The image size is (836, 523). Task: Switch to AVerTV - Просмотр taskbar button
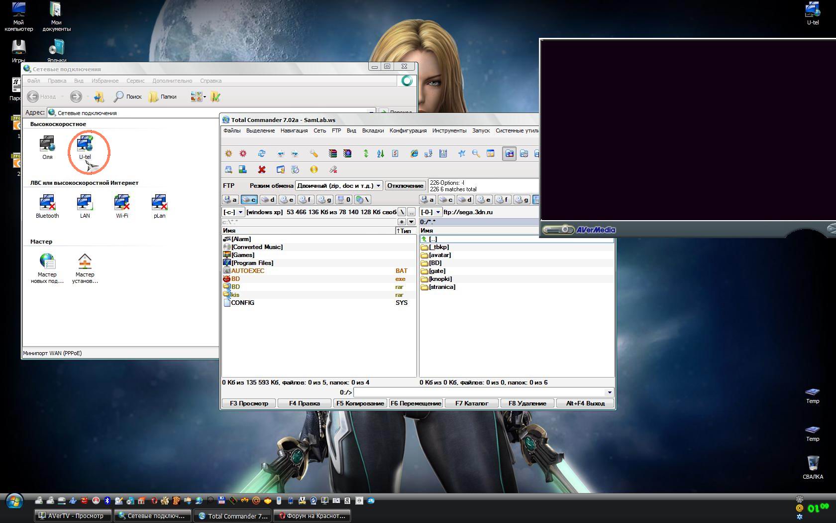74,516
